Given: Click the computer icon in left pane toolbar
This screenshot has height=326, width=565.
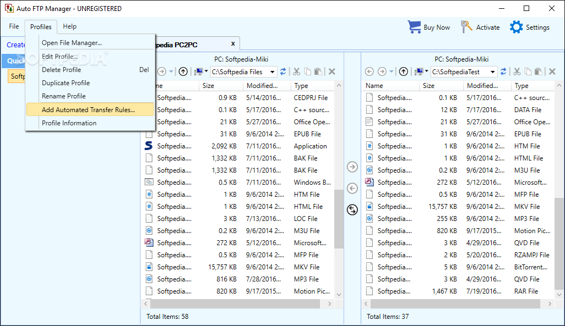Looking at the screenshot, I should (199, 71).
